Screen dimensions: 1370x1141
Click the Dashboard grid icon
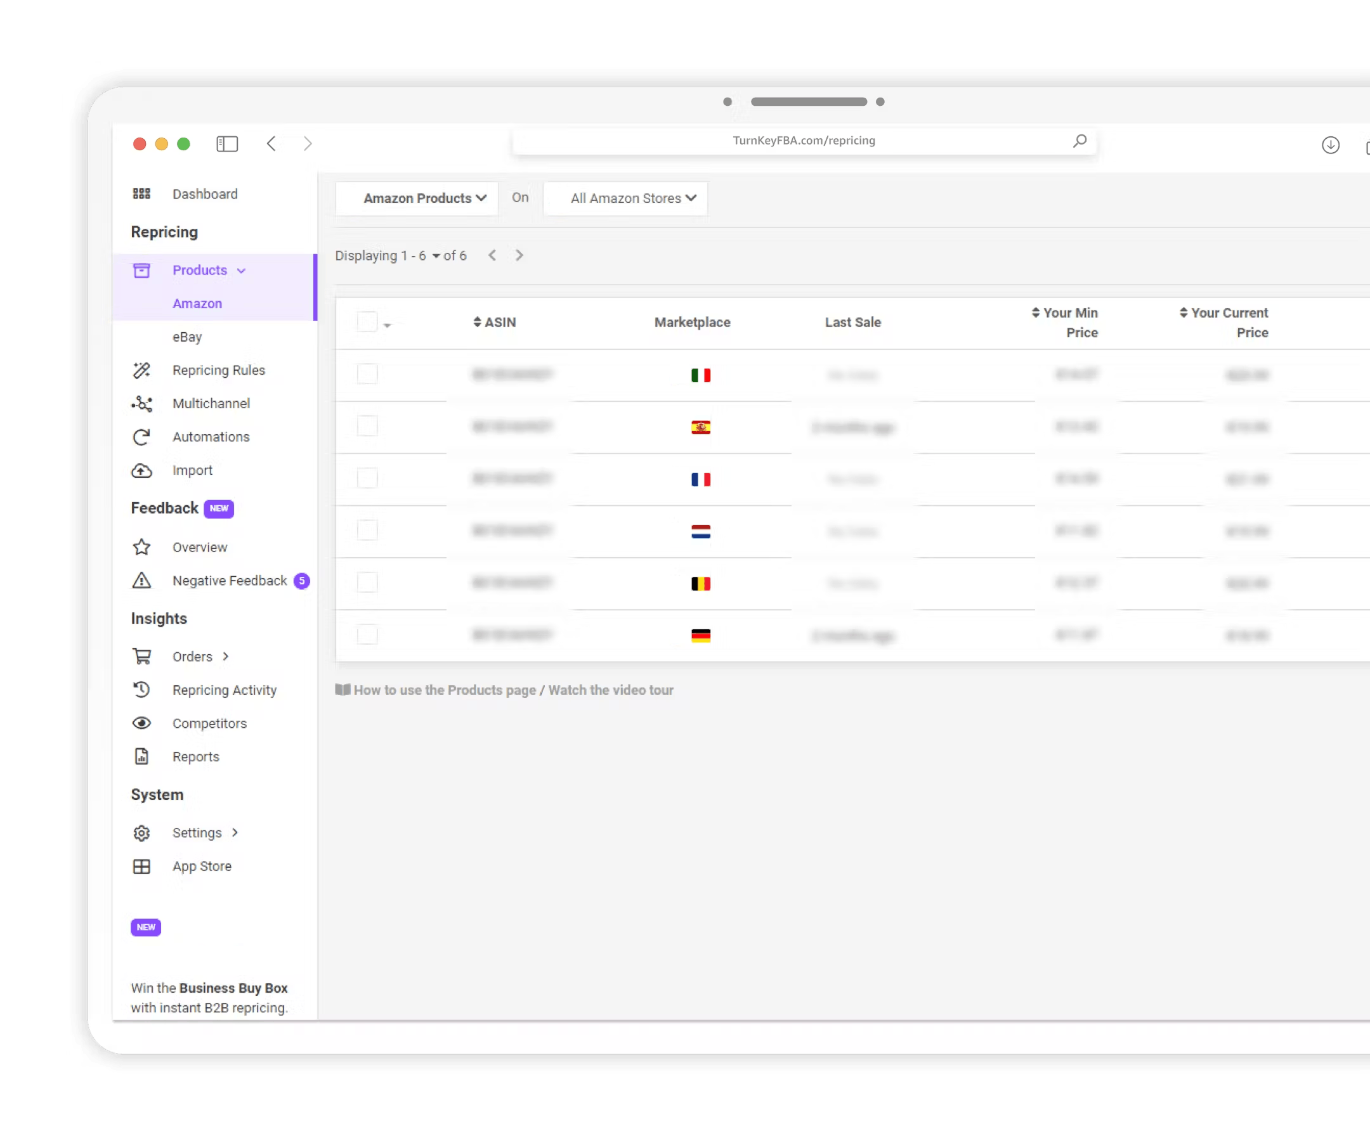[141, 193]
